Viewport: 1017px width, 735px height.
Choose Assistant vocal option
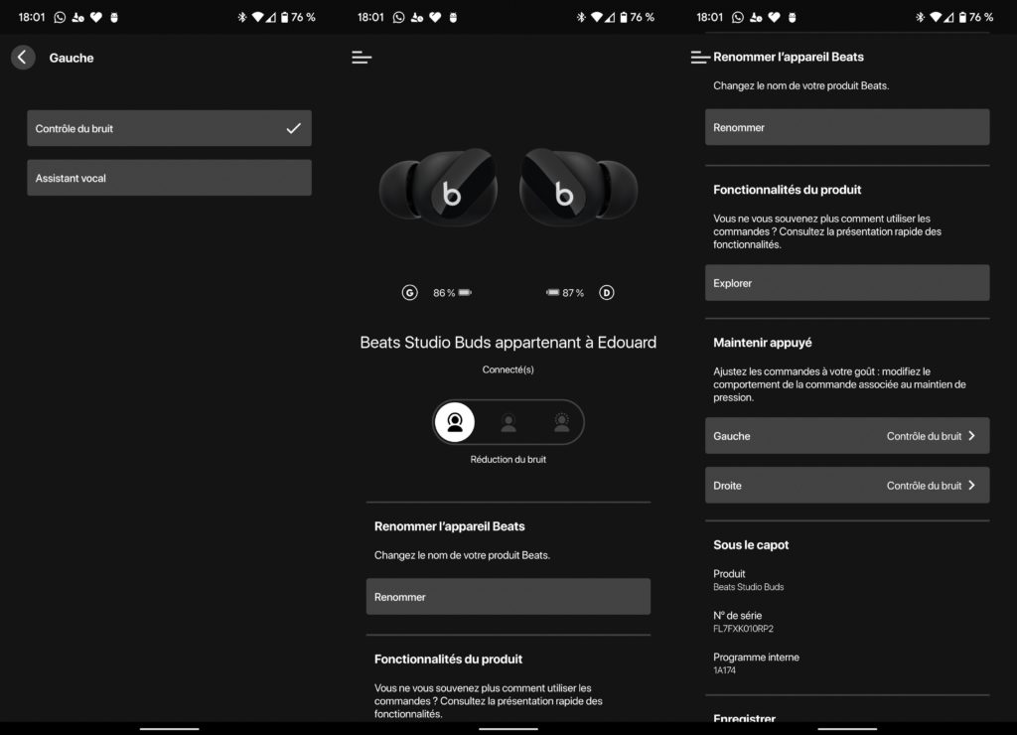point(169,178)
